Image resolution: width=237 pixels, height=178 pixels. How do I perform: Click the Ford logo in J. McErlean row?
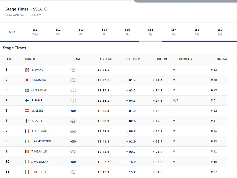tap(73, 162)
